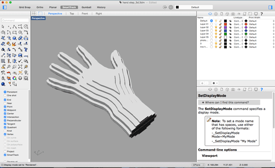Select the Ellipse tool
This screenshot has height=168, width=275.
(3, 32)
